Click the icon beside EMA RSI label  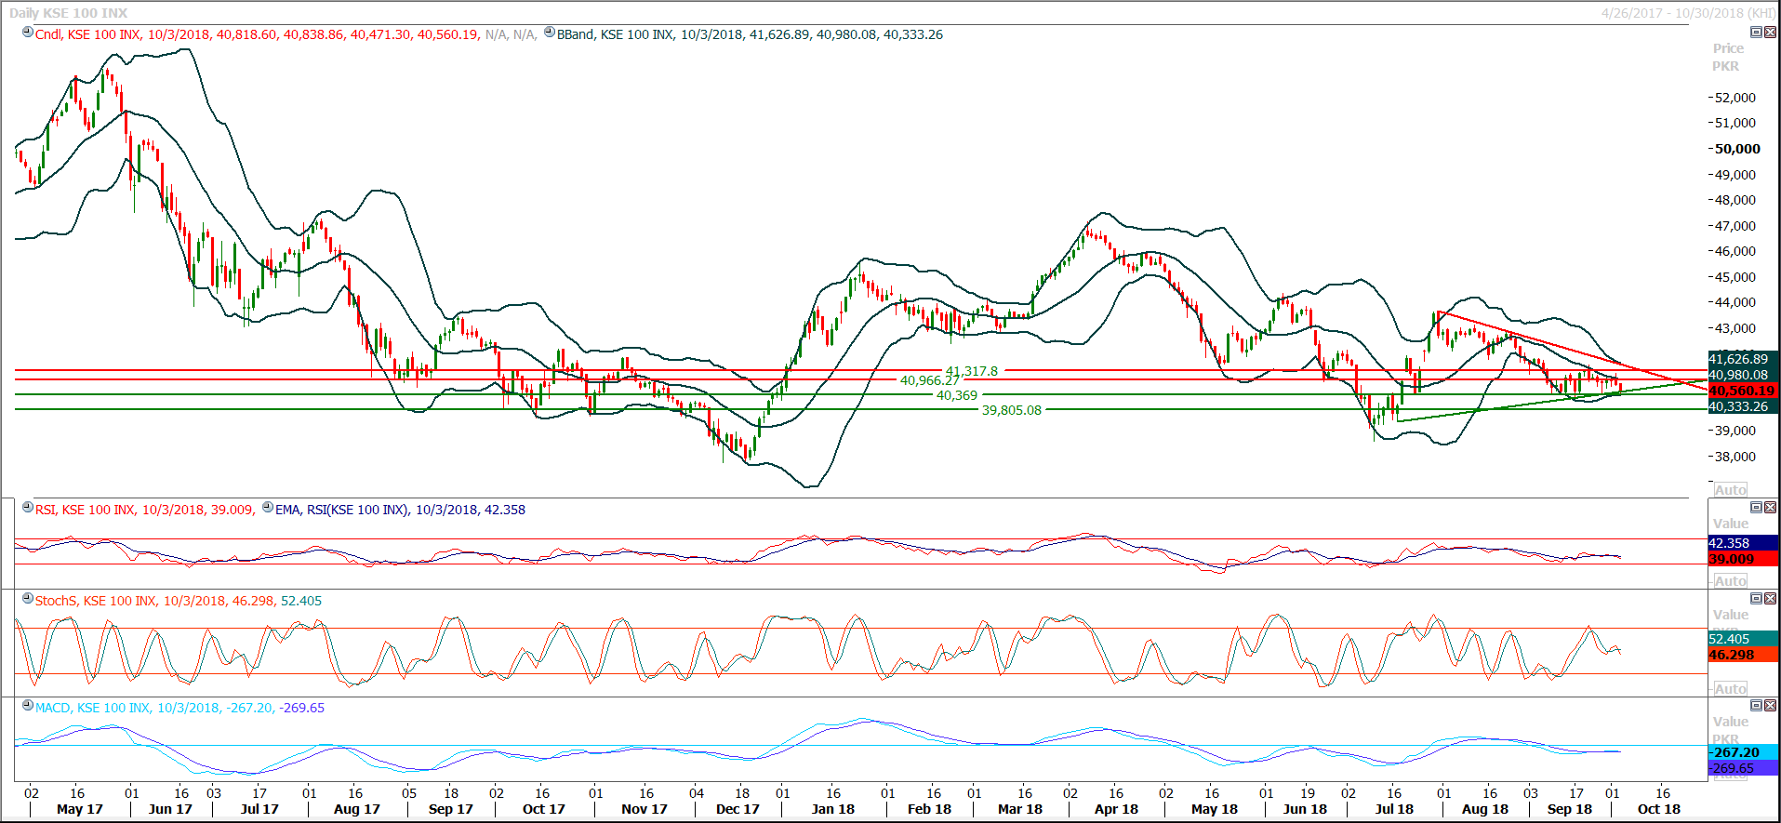click(x=268, y=508)
